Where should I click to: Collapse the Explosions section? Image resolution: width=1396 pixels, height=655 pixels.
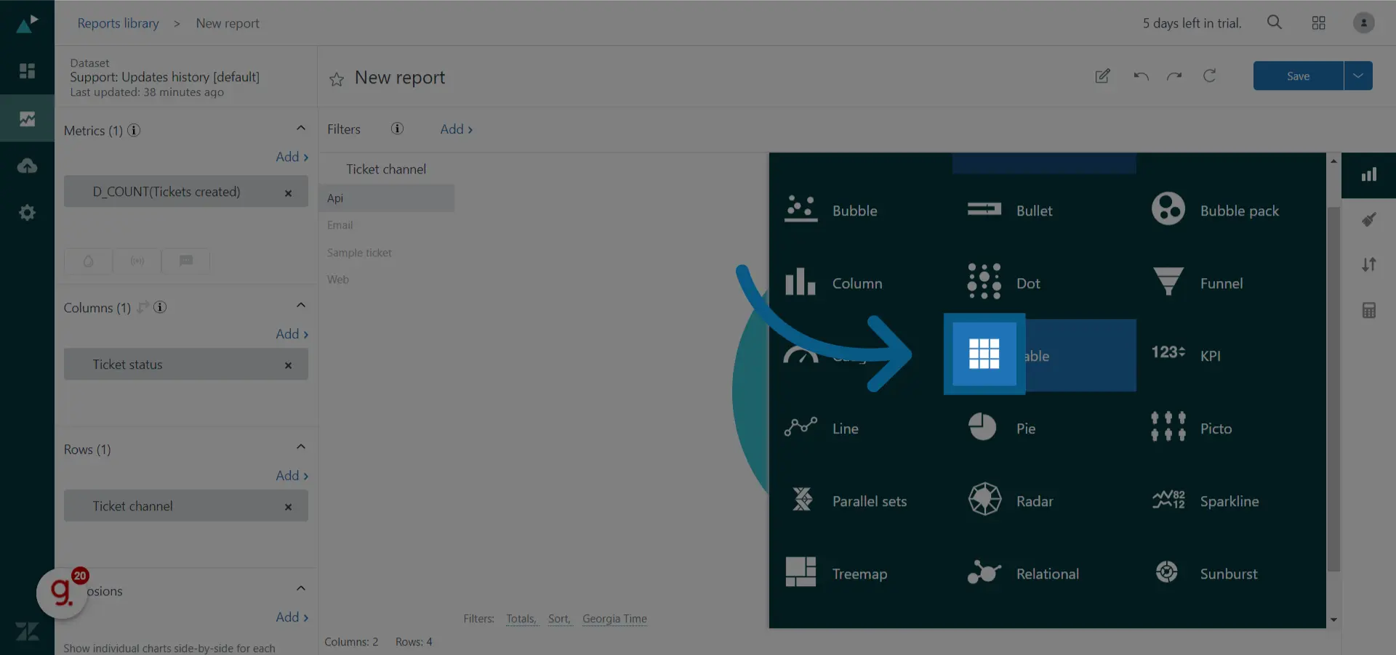(301, 589)
